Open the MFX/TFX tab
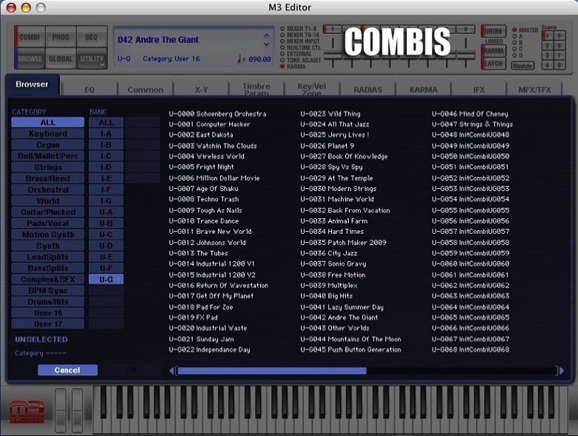 coord(534,90)
